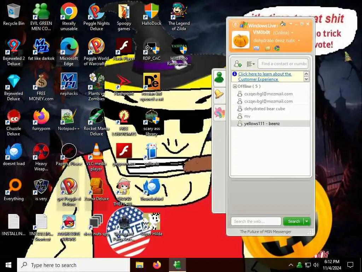
Task: Click the green Search button in Messenger
Action: [294, 221]
